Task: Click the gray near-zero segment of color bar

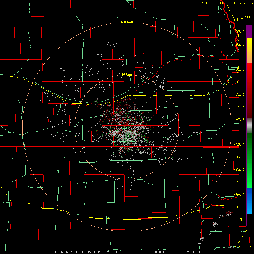Action: (x=249, y=126)
